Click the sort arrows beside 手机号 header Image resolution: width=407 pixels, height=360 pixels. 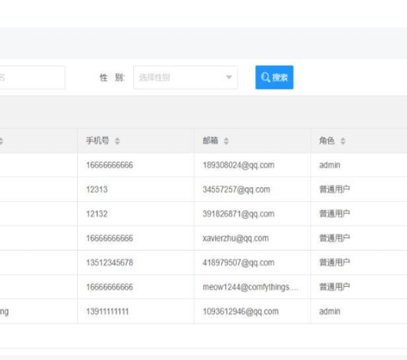117,141
